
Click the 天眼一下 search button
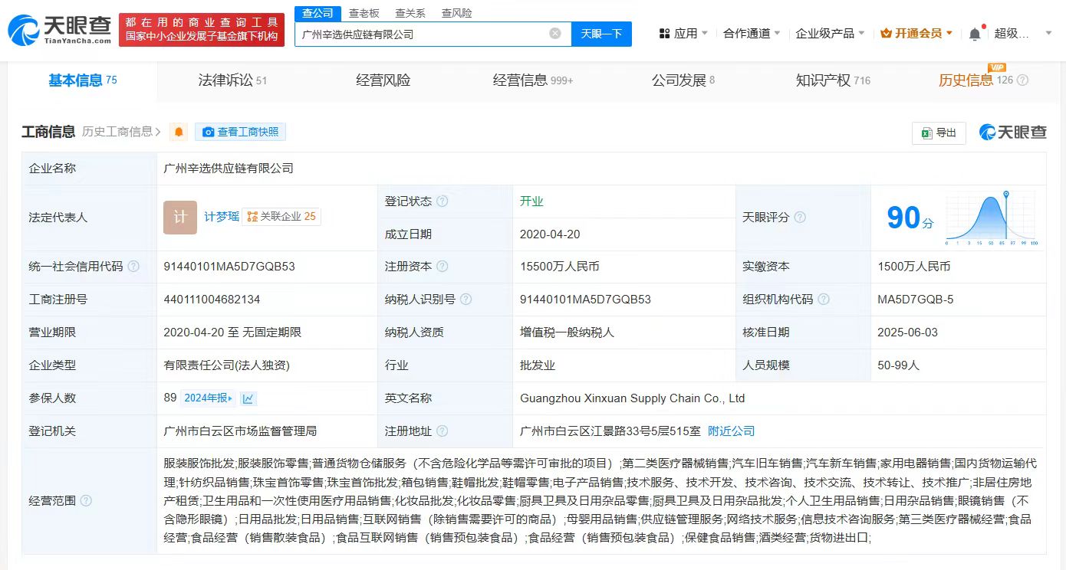click(601, 34)
